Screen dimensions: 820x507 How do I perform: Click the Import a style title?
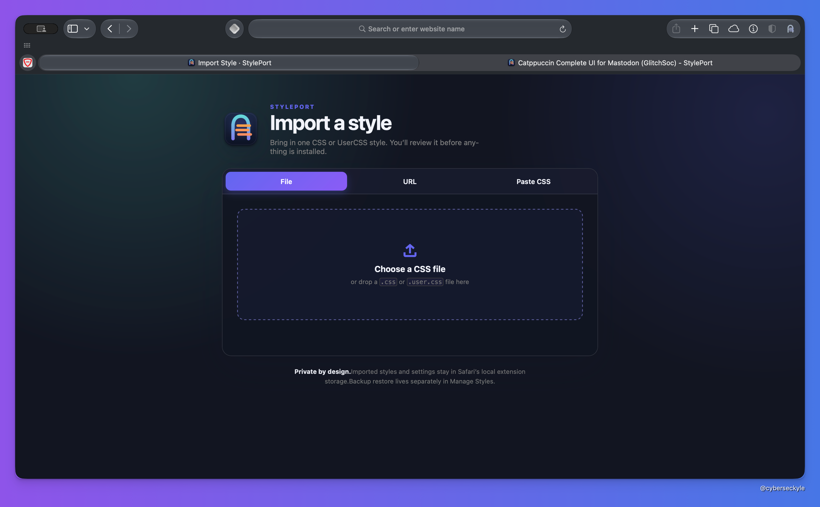pyautogui.click(x=331, y=123)
